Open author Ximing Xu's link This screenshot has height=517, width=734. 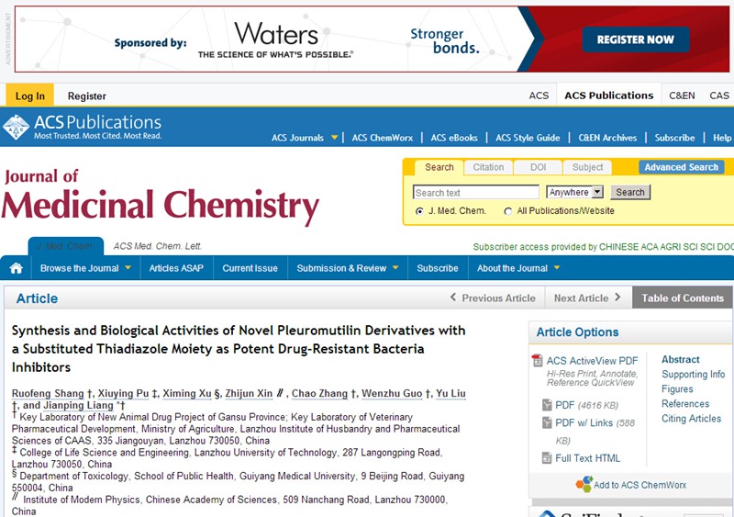(x=187, y=393)
